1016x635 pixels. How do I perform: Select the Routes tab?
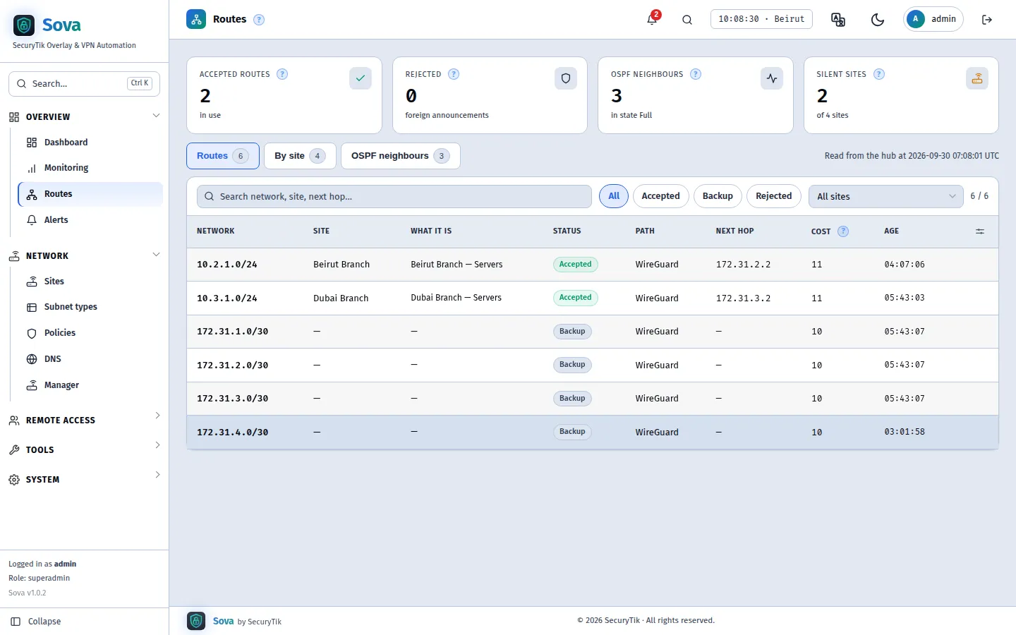[222, 156]
